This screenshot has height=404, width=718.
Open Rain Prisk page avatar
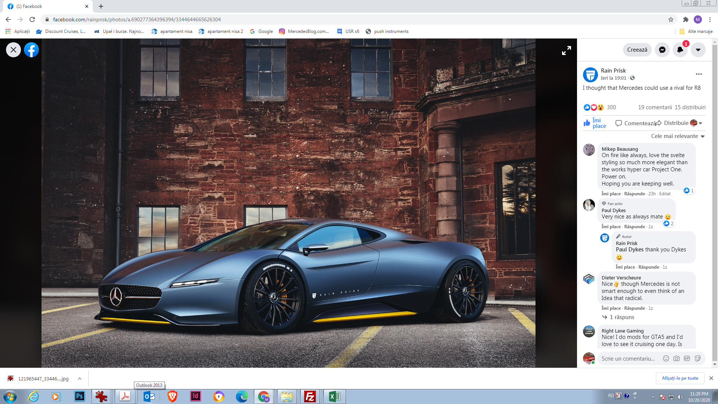tap(590, 74)
